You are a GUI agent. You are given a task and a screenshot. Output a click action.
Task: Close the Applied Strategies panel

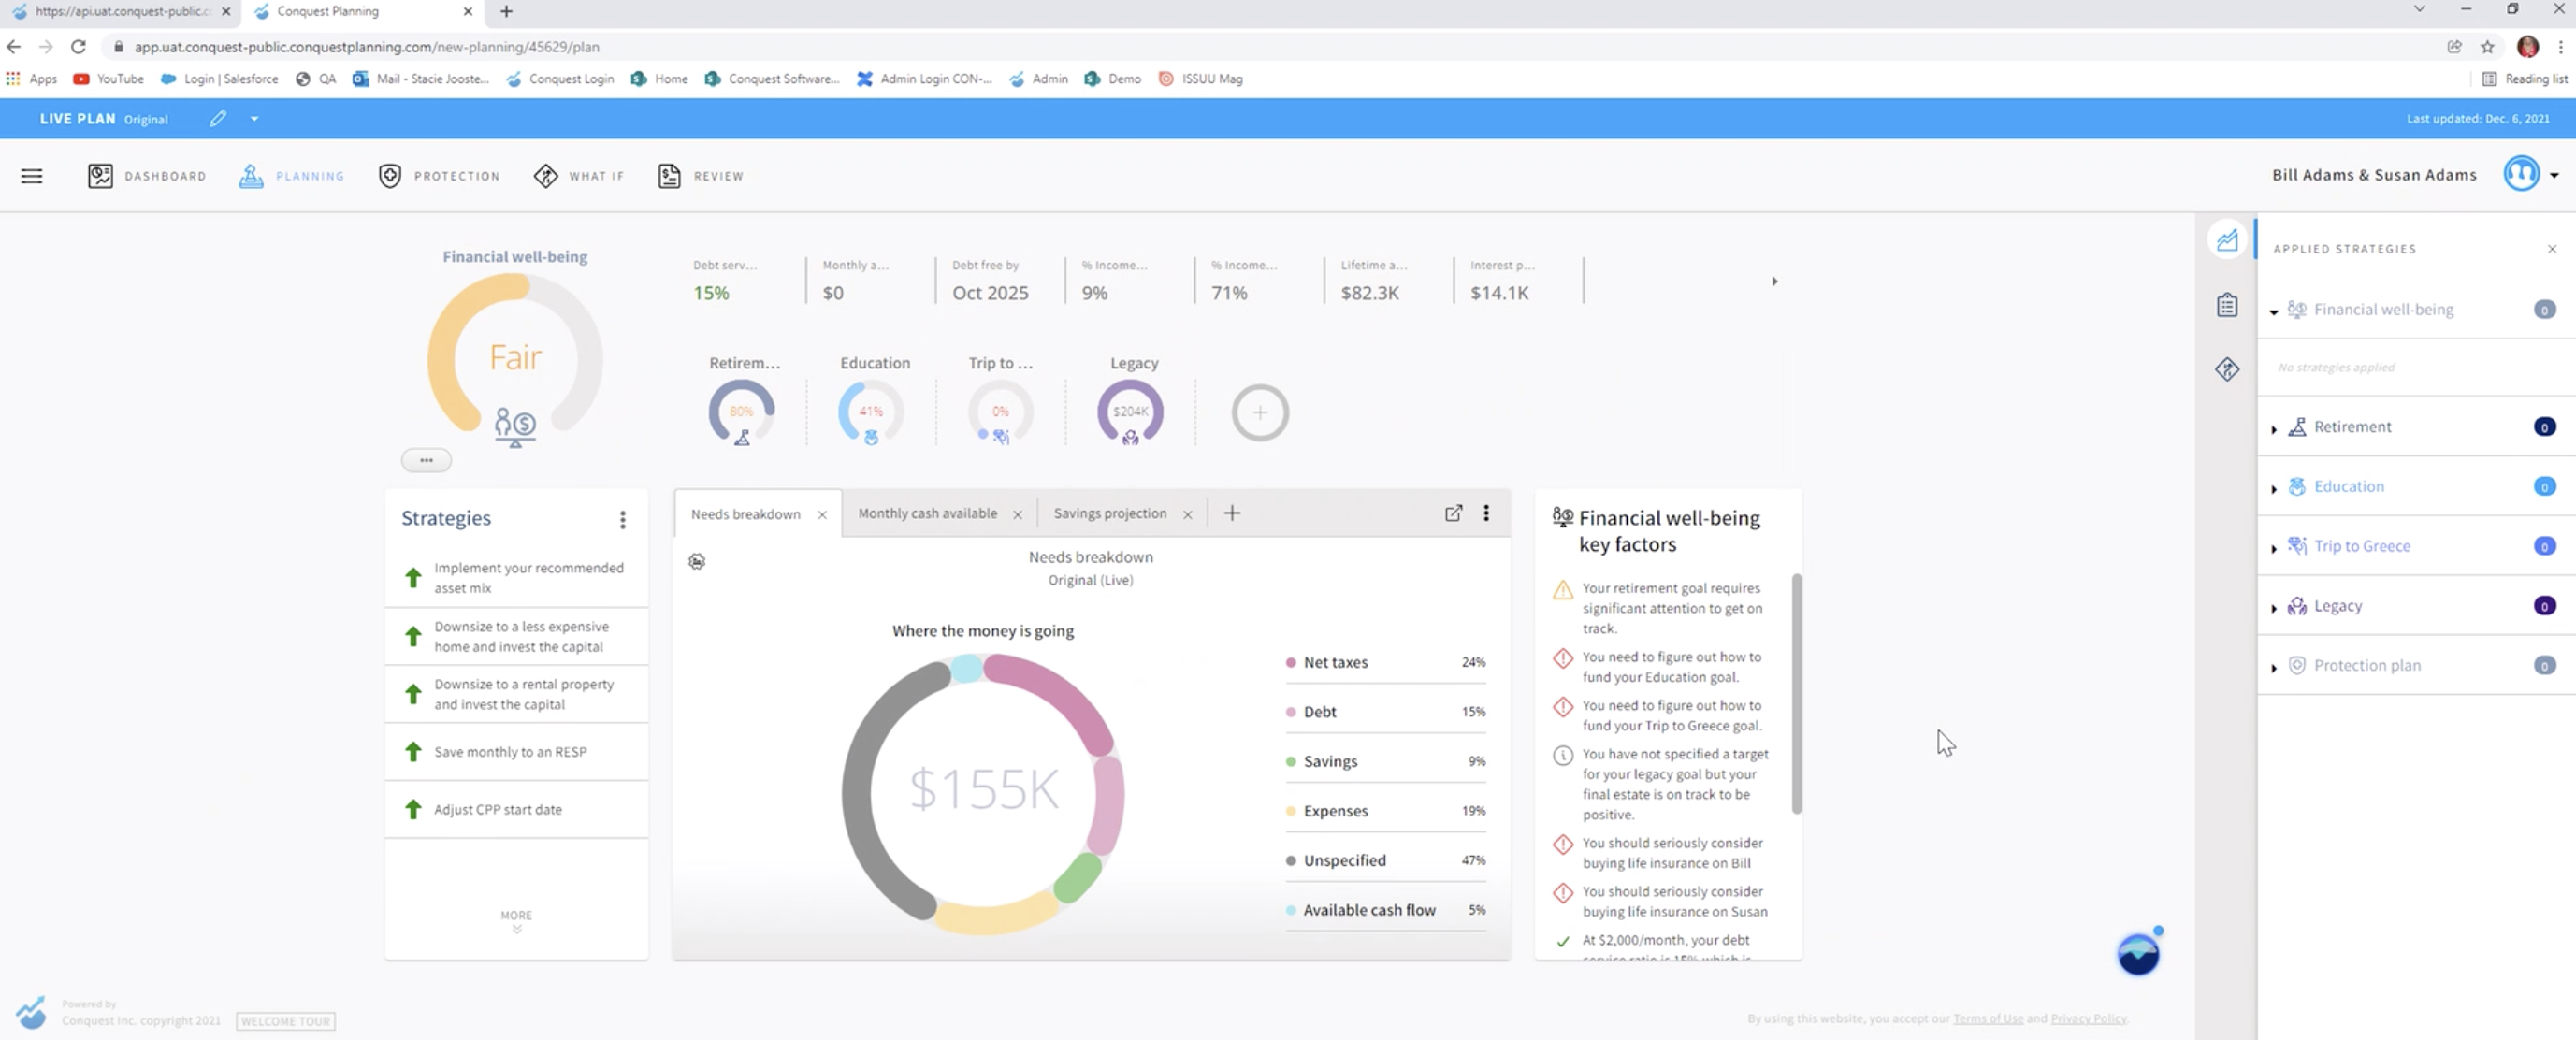2552,249
